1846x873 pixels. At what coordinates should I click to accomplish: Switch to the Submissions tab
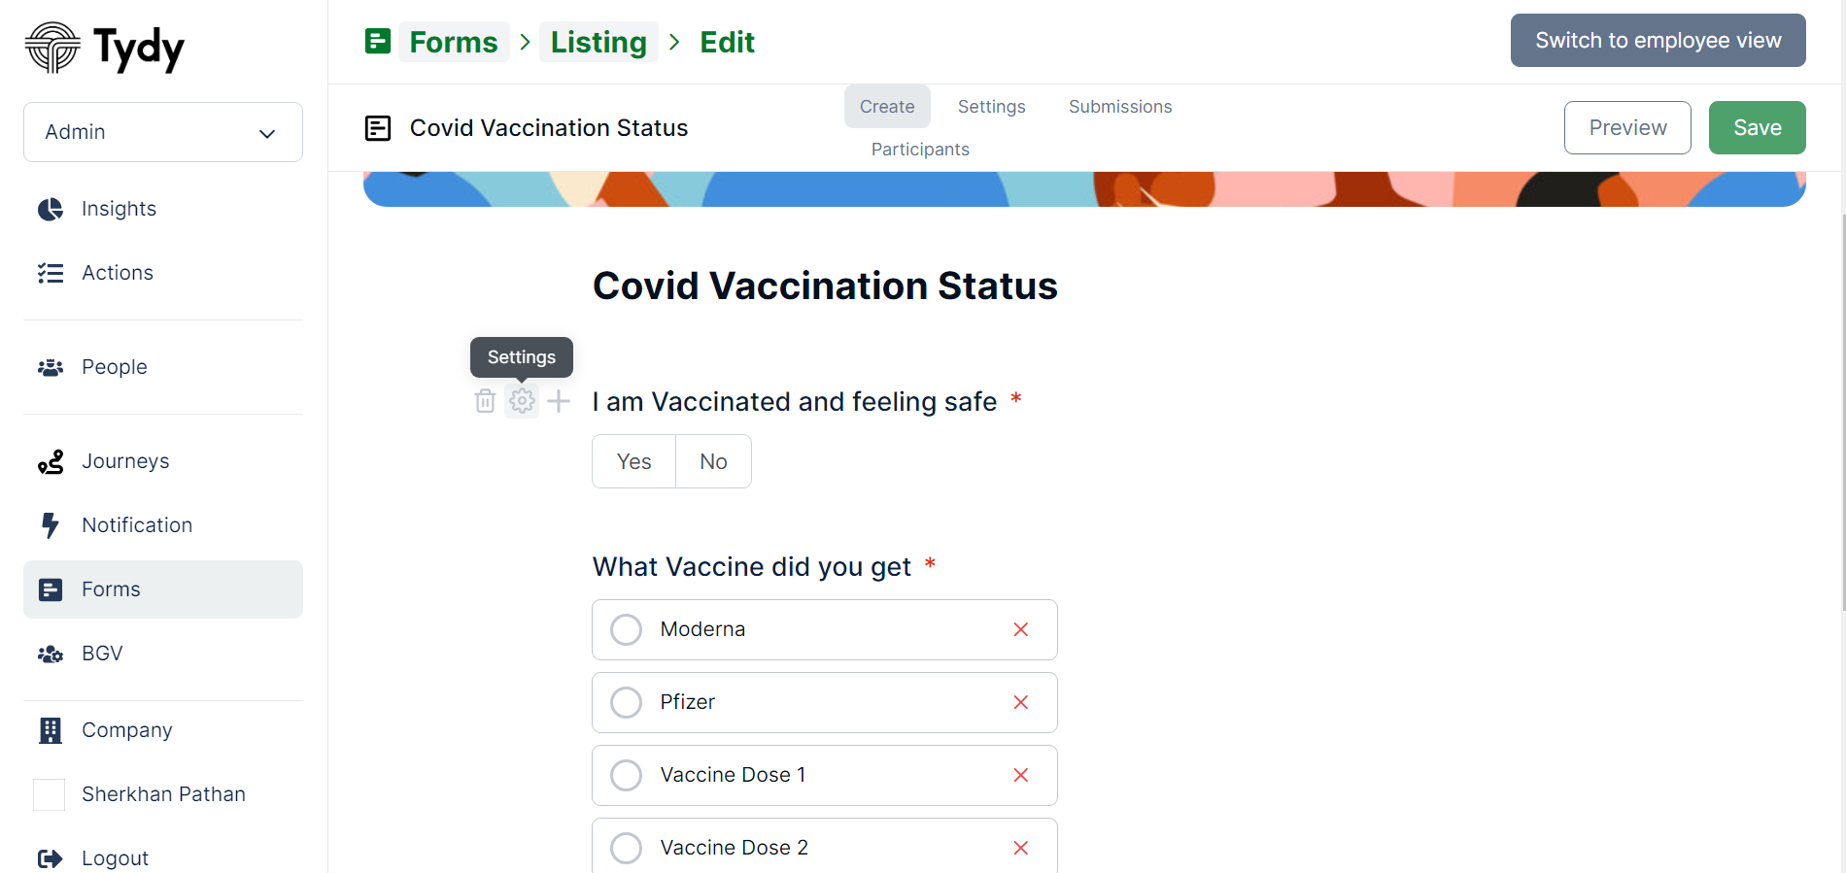[x=1120, y=107]
